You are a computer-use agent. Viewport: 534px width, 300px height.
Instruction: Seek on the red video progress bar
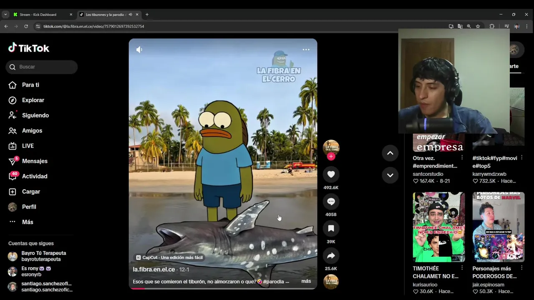coord(223,288)
